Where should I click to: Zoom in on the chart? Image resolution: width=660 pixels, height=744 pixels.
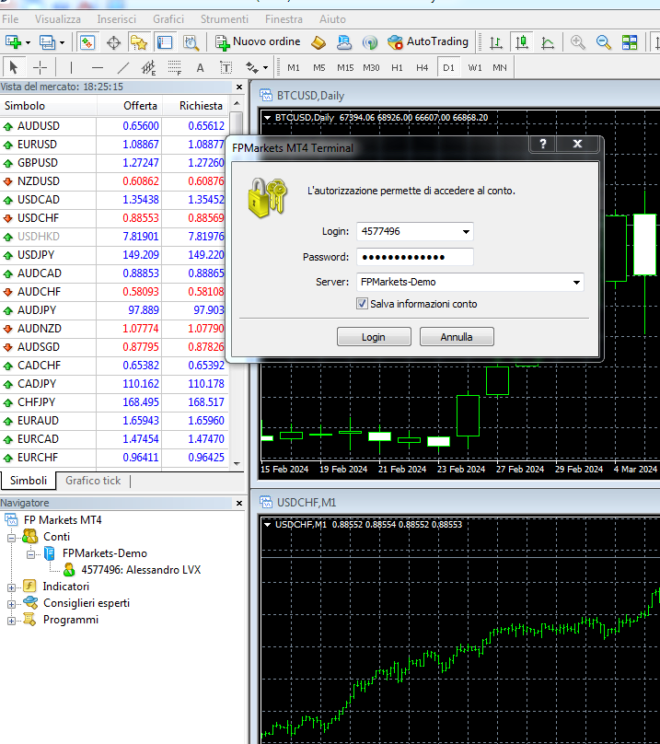[577, 42]
